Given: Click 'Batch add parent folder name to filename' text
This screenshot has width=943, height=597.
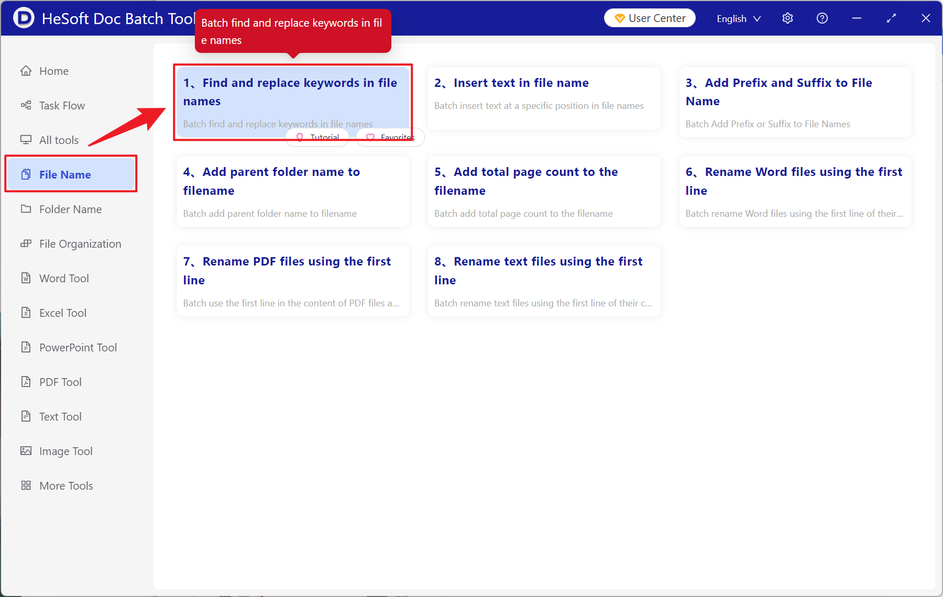Looking at the screenshot, I should tap(270, 214).
